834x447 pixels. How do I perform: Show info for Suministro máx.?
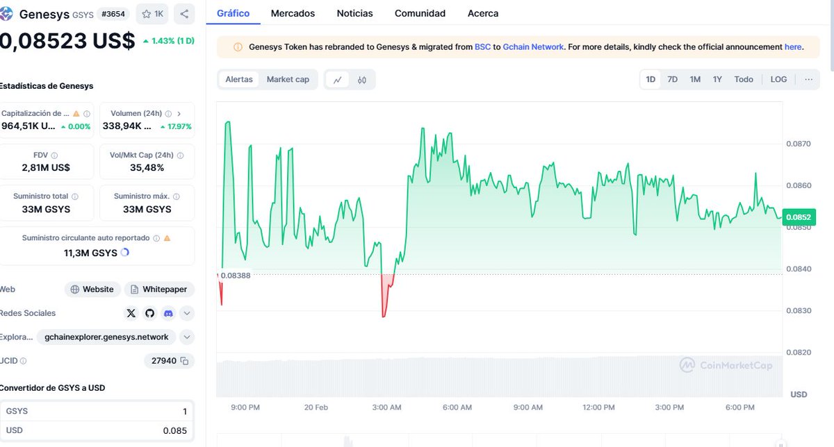coord(175,196)
